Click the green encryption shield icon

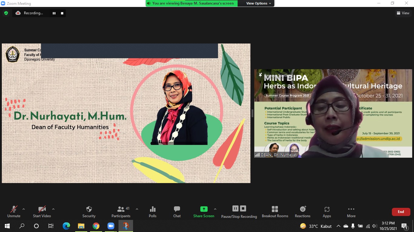coord(6,13)
